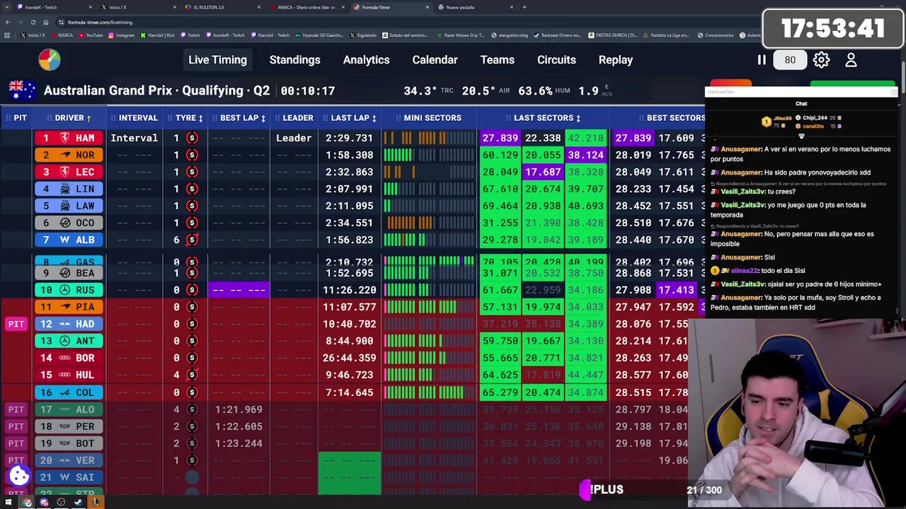Select the HAM driver badge
906x509 pixels.
pyautogui.click(x=69, y=138)
